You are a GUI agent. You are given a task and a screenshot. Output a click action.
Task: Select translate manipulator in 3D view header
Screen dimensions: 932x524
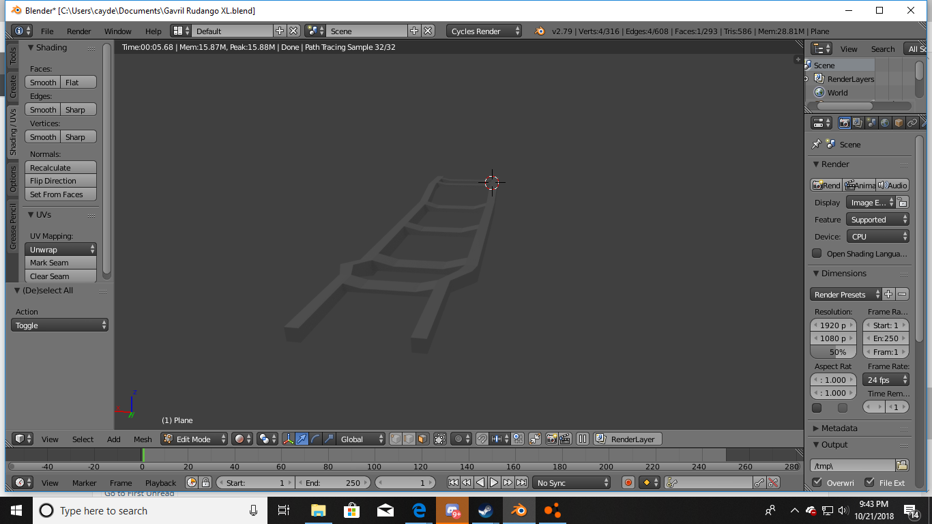tap(302, 439)
